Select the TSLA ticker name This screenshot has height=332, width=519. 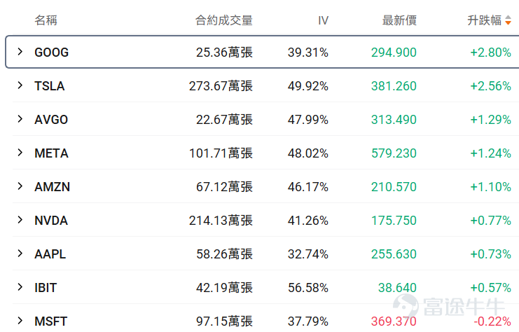click(49, 86)
